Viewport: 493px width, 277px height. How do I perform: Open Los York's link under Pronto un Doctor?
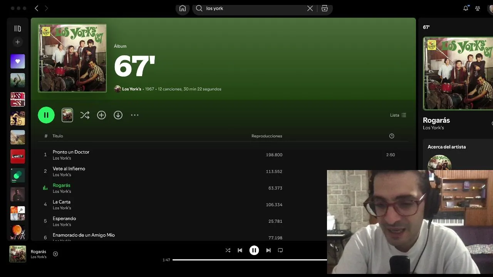62,158
